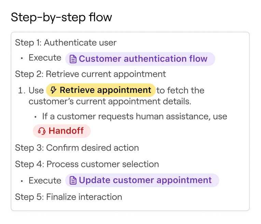Click the headset icon in Handoff chip
This screenshot has width=261, height=224.
42,131
